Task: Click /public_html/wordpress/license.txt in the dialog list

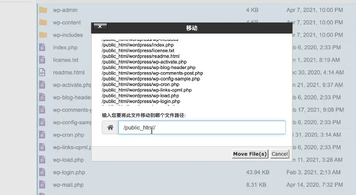Action: [138, 51]
